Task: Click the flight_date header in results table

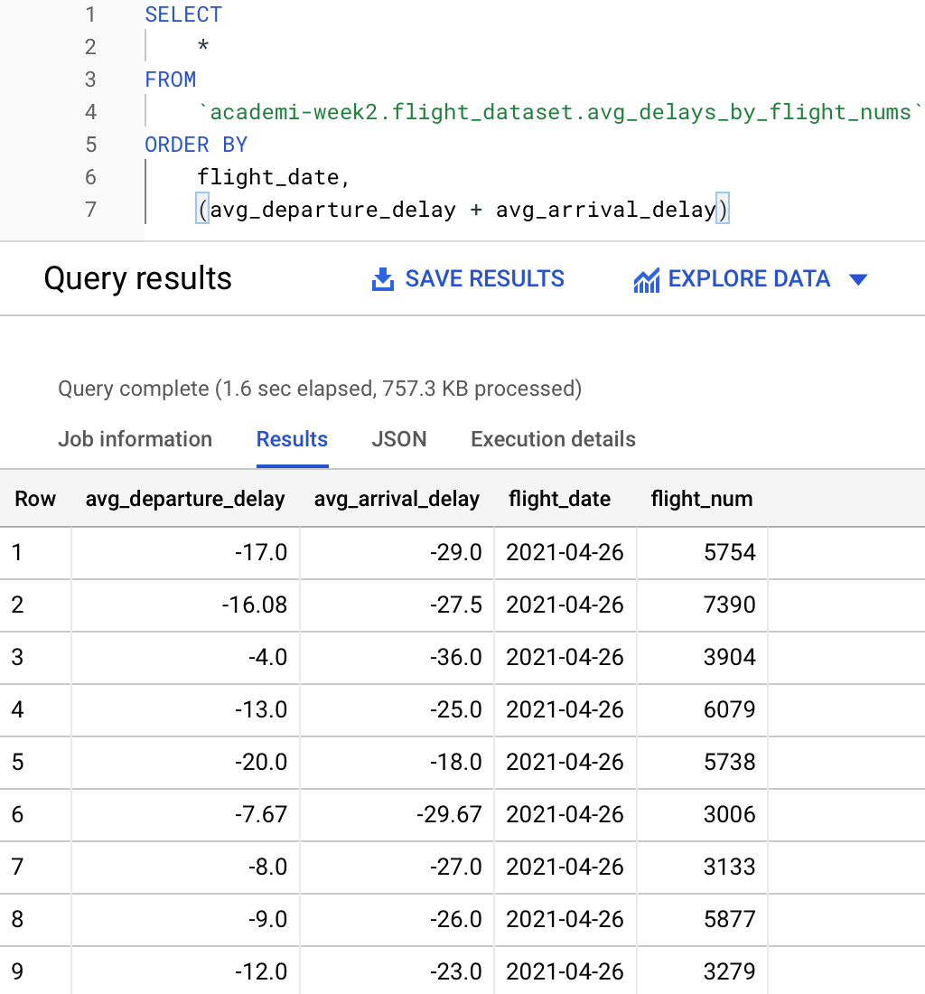Action: 559,498
